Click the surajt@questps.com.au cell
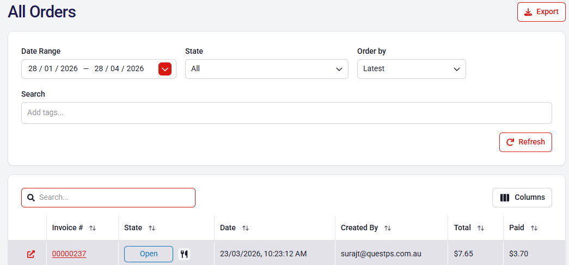Screen dimensions: 569x265 point(381,254)
